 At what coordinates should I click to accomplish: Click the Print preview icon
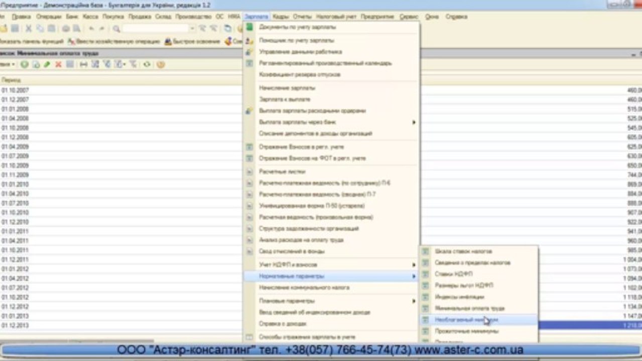(x=77, y=29)
